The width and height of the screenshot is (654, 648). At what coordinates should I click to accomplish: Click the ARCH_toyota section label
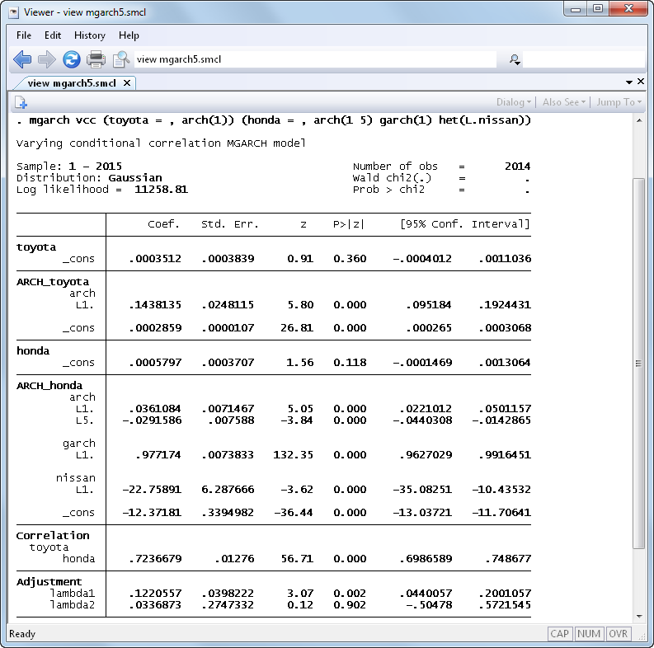(x=53, y=282)
